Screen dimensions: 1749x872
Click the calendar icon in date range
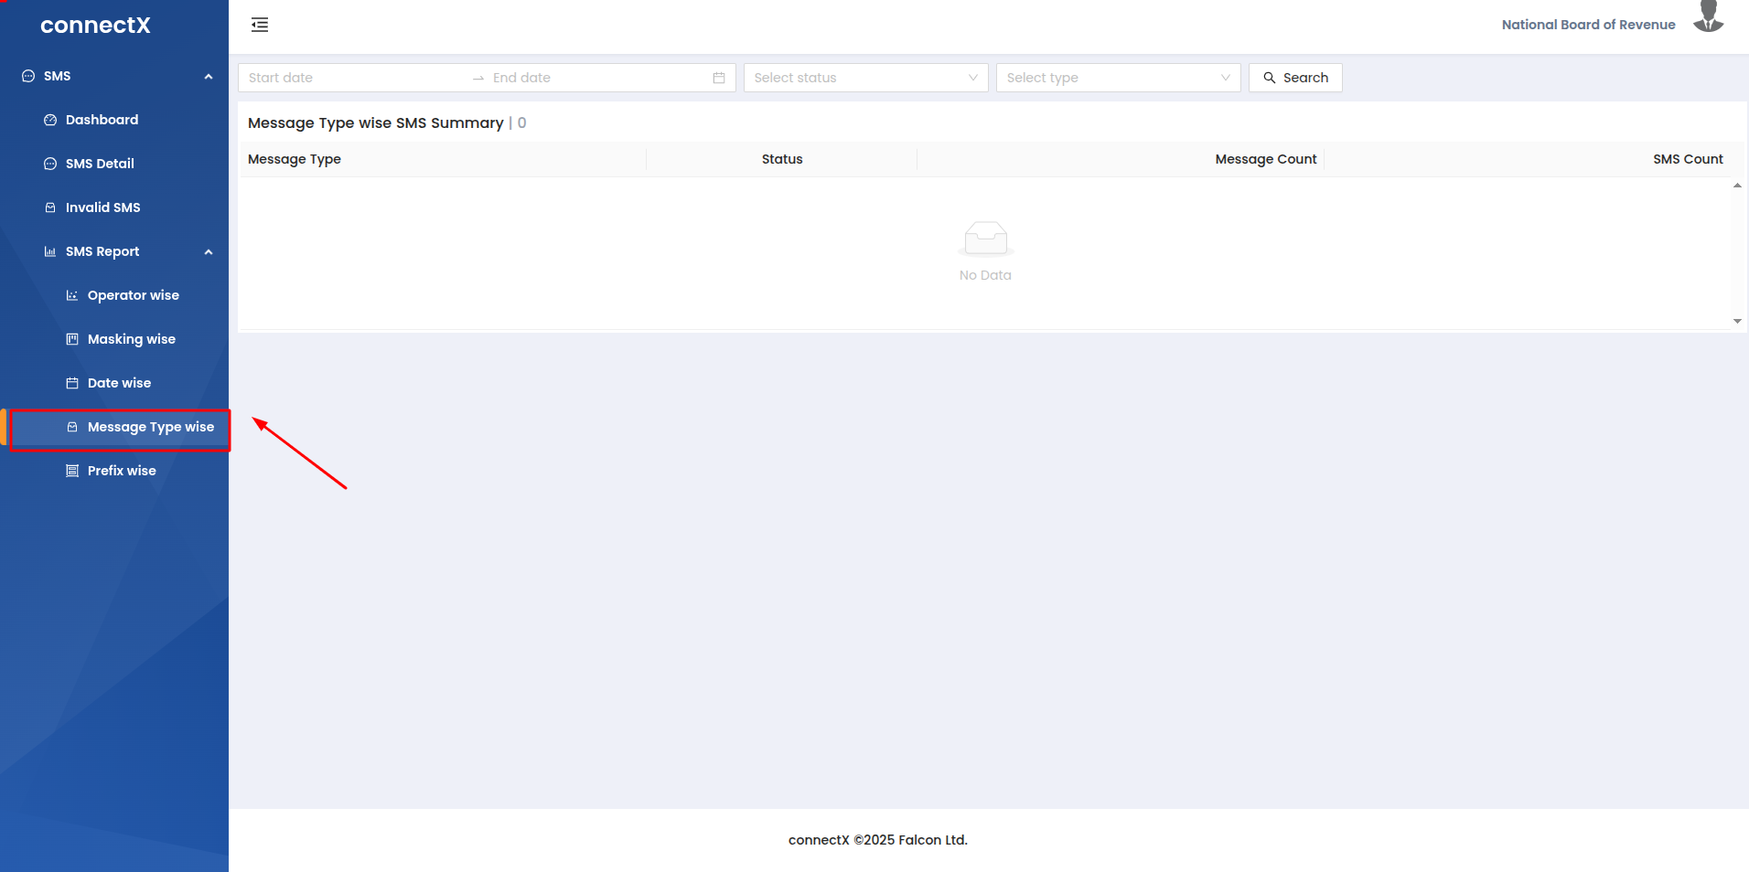(x=719, y=78)
